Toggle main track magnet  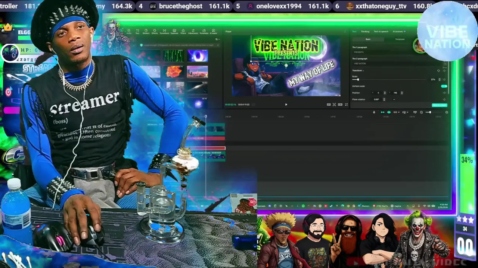click(382, 112)
